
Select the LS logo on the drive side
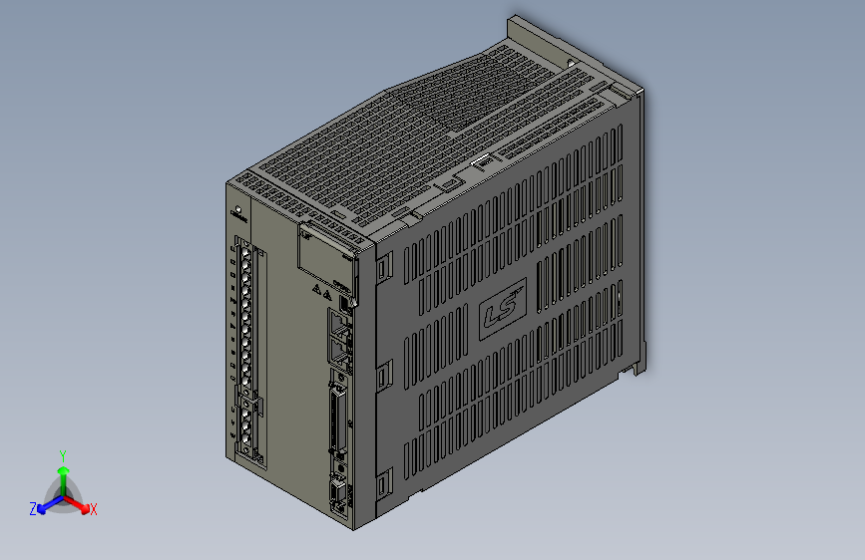click(x=503, y=309)
